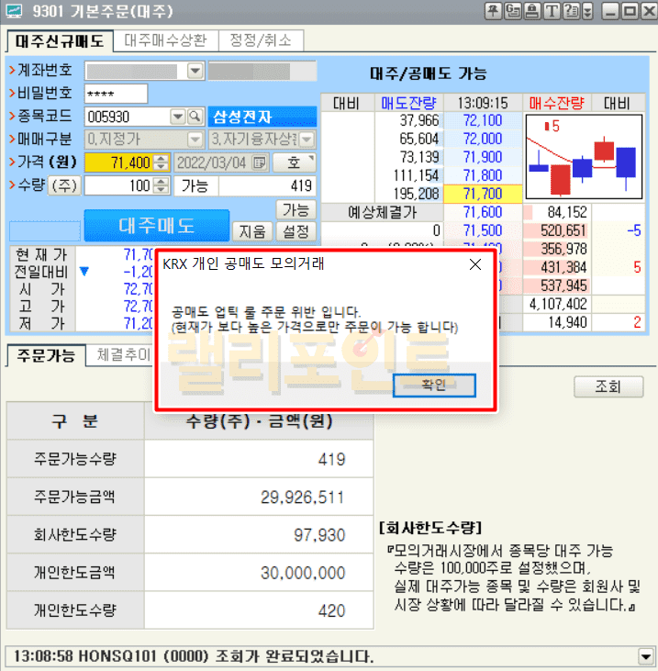658x671 pixels.
Task: Click the 비밀번호 password field
Action: click(116, 94)
